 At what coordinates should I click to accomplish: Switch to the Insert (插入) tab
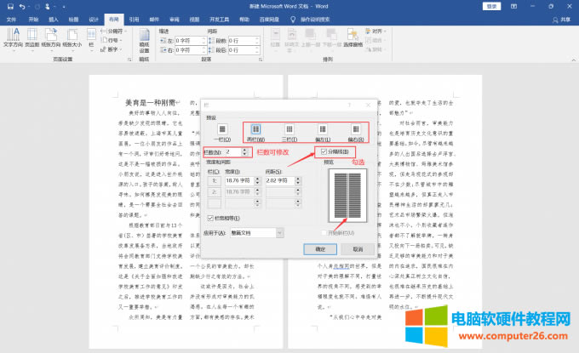(x=54, y=20)
